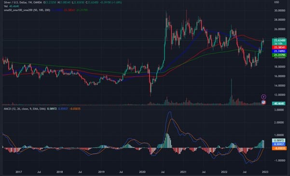Viewport: 290px width, 176px height.
Task: Click the 2020 label on time axis
Action: click(x=142, y=172)
